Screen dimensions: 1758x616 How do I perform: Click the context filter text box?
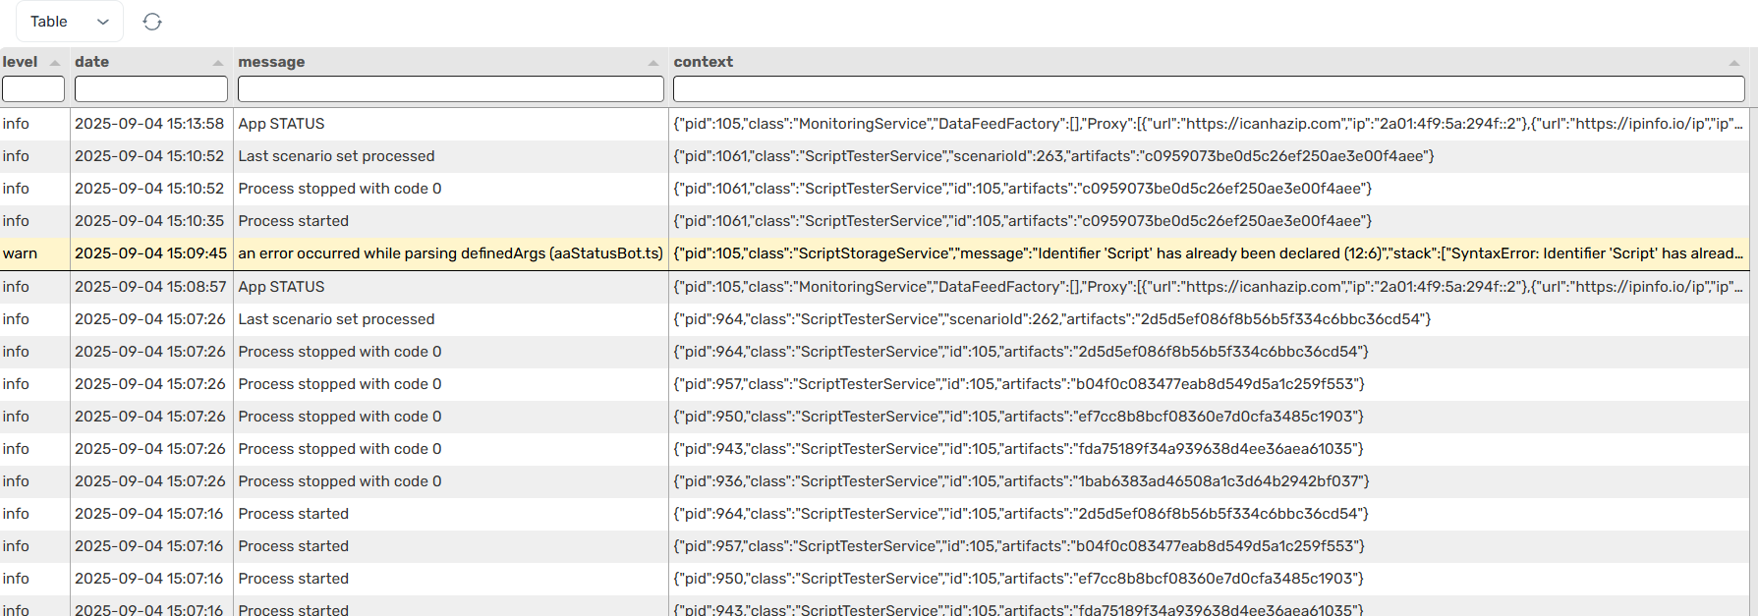(1209, 89)
